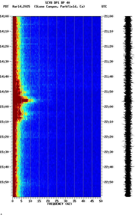Click the '5' frequency axis label
The image size is (139, 217).
pos(21,201)
